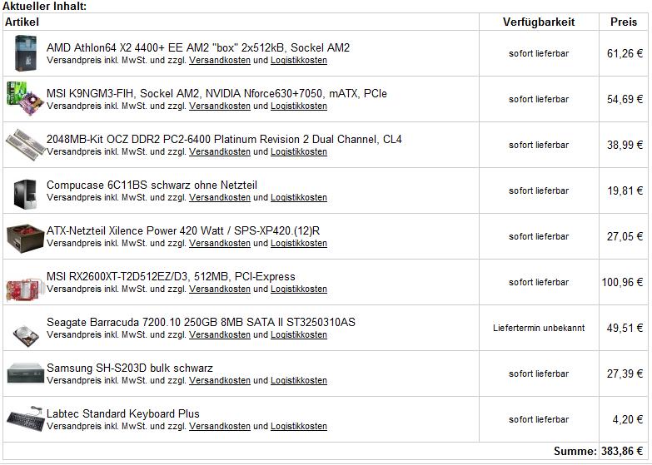
Task: Open Logistikkosten link under Samsung SH-S203D
Action: tap(299, 380)
